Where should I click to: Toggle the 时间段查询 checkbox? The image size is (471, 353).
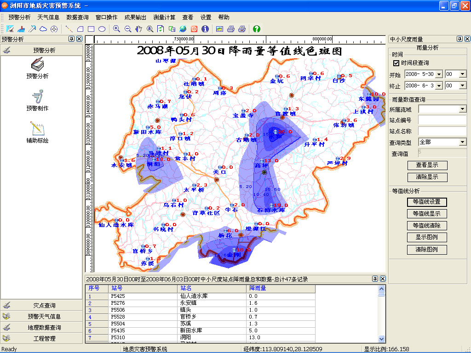(396, 63)
